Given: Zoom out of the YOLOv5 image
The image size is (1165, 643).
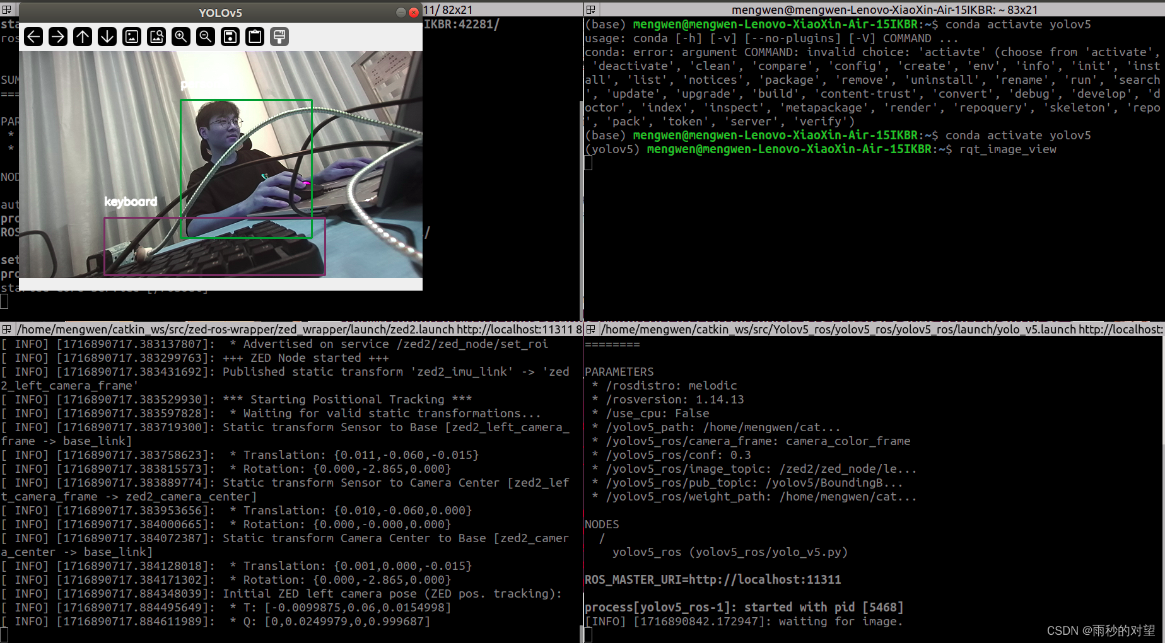Looking at the screenshot, I should (206, 37).
